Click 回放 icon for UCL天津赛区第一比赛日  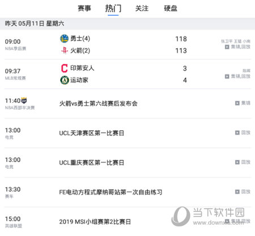pos(237,133)
